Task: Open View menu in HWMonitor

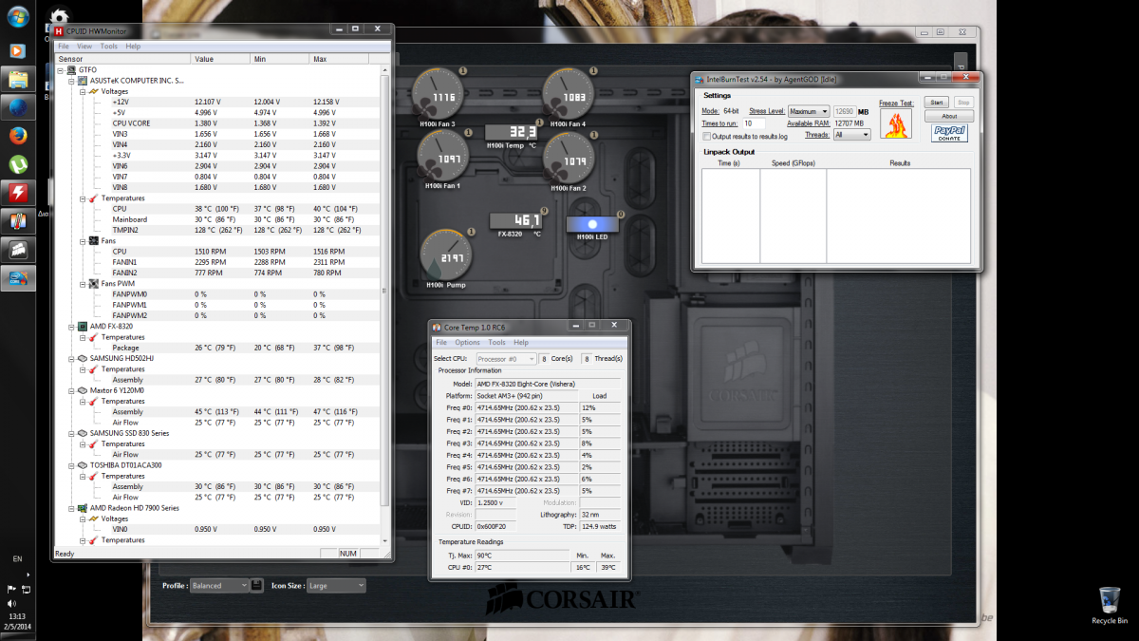Action: pos(84,46)
